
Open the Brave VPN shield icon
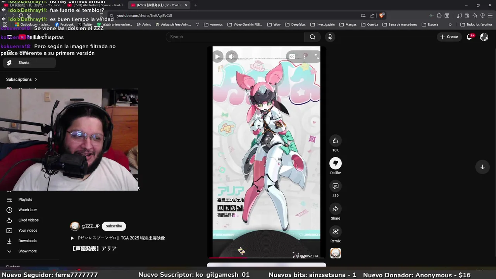click(x=482, y=15)
